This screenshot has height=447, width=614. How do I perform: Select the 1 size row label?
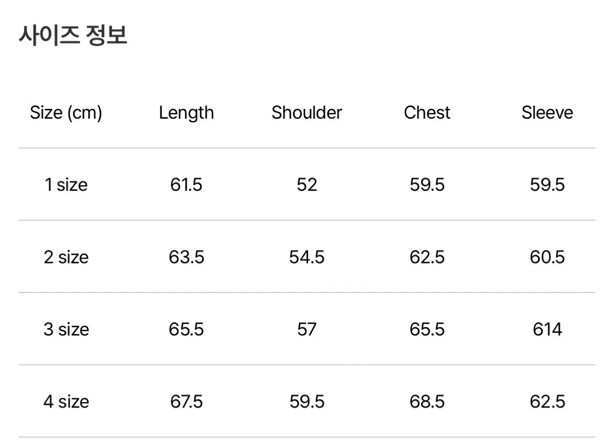click(66, 185)
